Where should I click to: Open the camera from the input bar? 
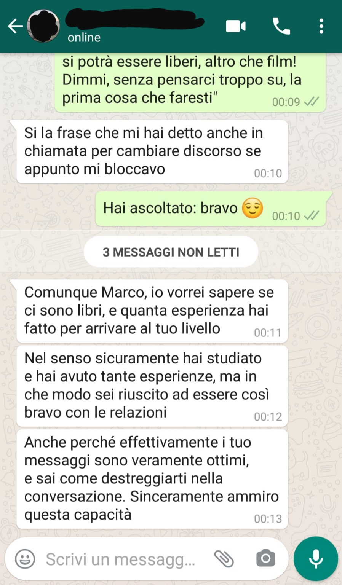tap(265, 558)
